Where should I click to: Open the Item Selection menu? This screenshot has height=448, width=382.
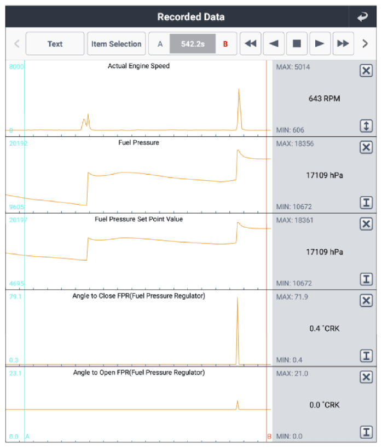[116, 44]
